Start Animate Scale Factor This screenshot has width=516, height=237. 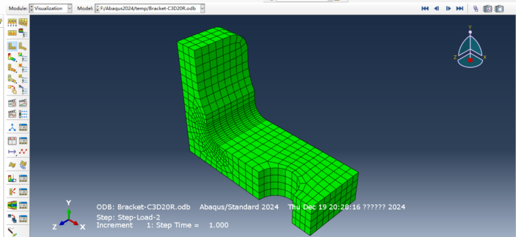click(x=12, y=103)
